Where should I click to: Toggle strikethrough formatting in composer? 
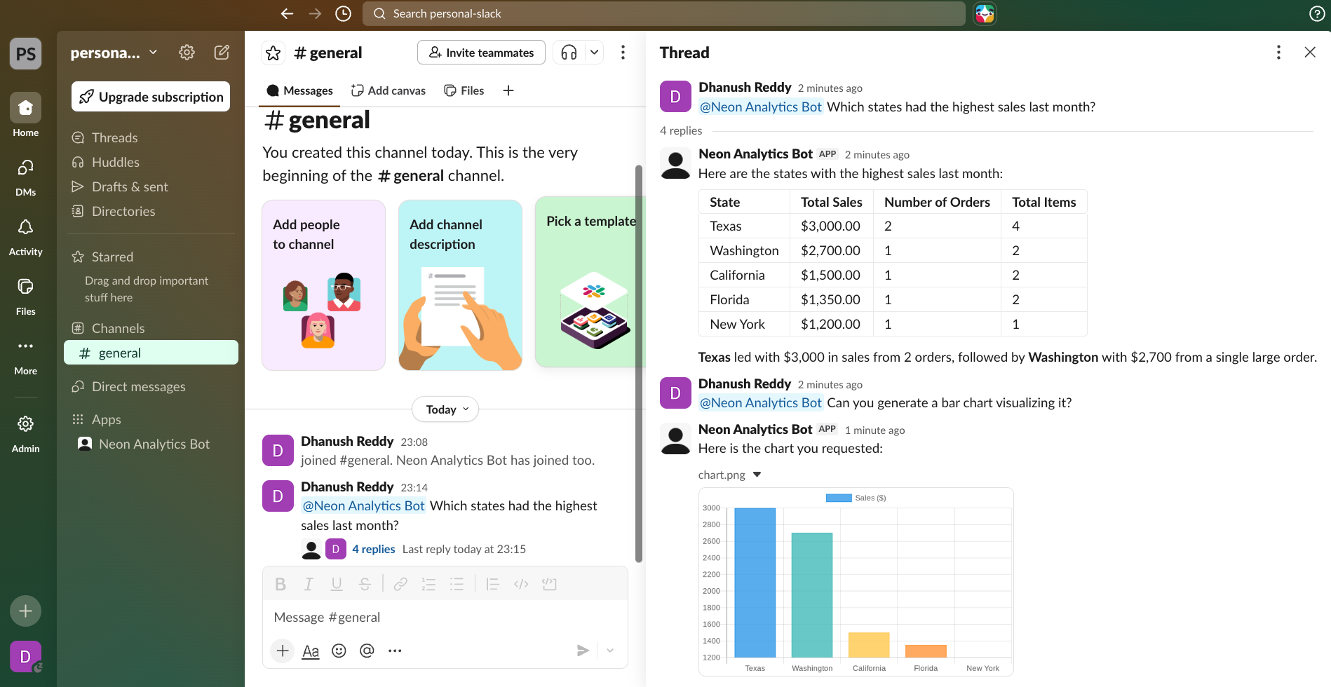point(365,584)
